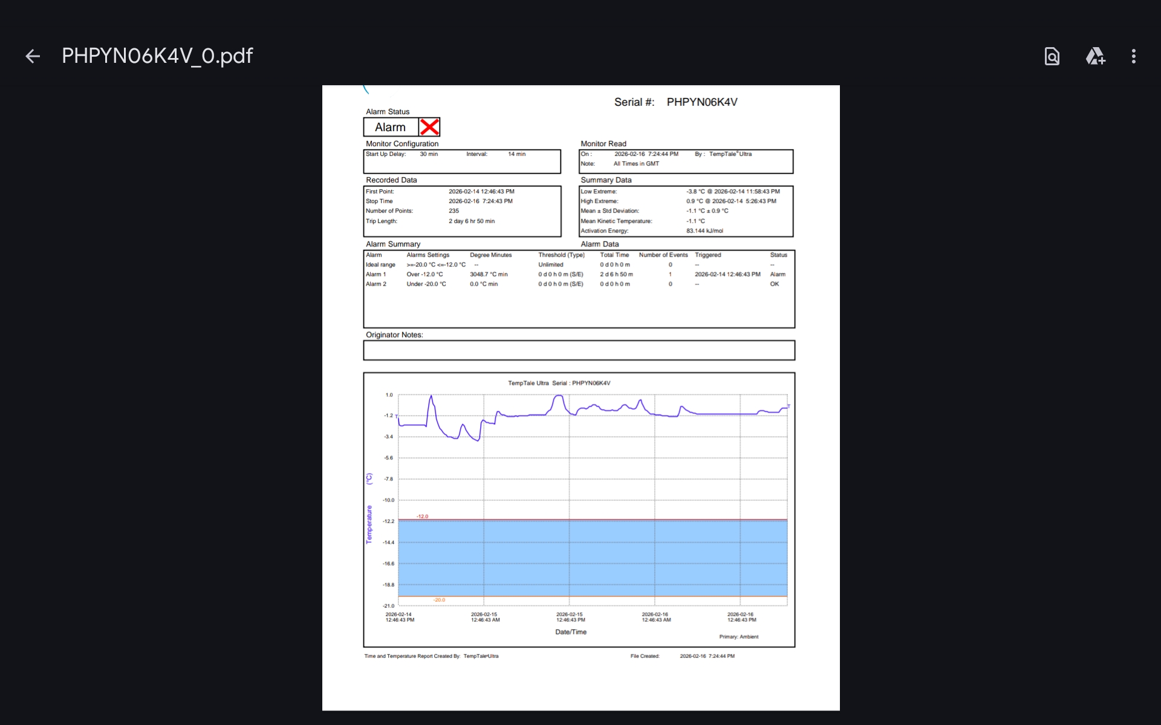1161x725 pixels.
Task: Click the Serial # PHPYN06K4V heading
Action: 675,102
